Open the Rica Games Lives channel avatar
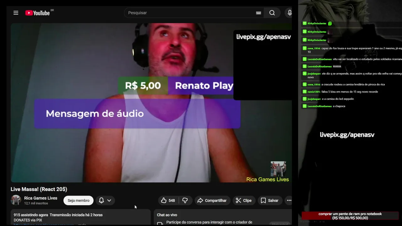402x226 pixels. pos(16,200)
